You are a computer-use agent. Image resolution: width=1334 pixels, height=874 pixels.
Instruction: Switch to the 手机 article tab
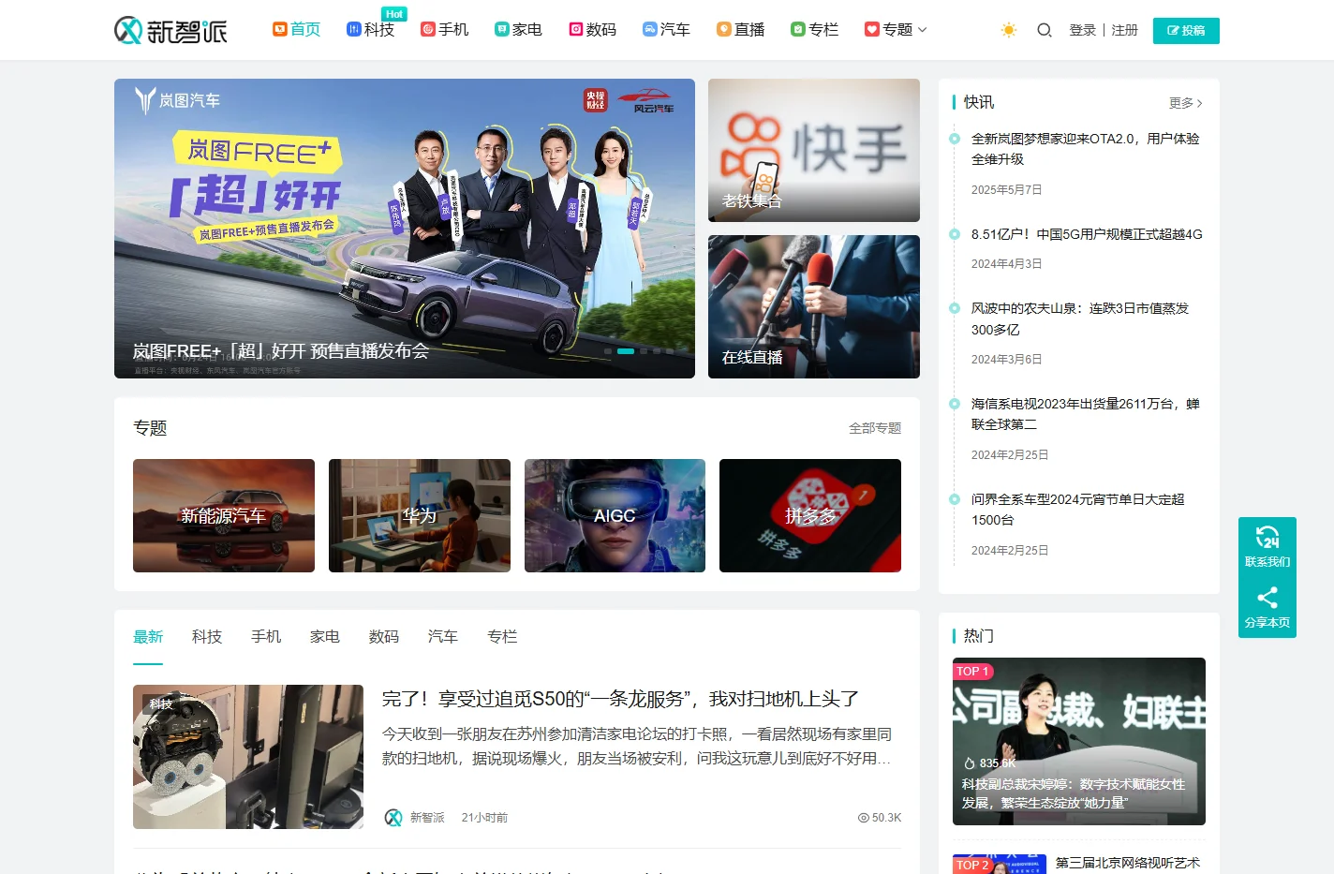(266, 637)
